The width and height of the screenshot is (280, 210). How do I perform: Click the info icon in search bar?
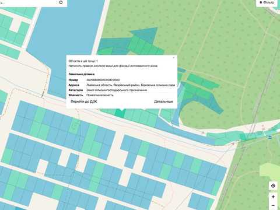[x=61, y=2]
